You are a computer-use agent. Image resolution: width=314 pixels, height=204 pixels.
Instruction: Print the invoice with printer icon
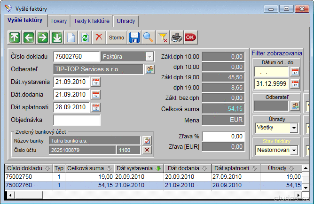click(x=176, y=37)
